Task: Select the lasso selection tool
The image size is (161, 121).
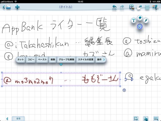Action: click(140, 26)
